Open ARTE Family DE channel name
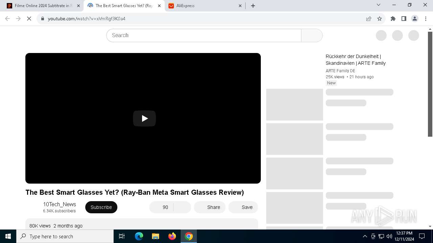This screenshot has height=243, width=433. [340, 71]
